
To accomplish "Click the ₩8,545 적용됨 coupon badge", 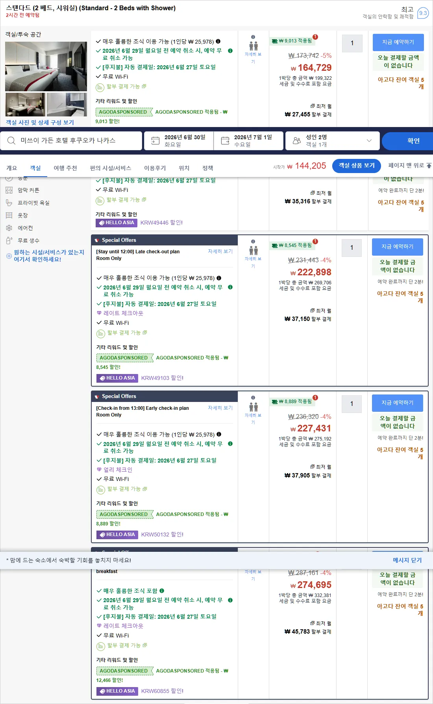I will click(x=292, y=245).
